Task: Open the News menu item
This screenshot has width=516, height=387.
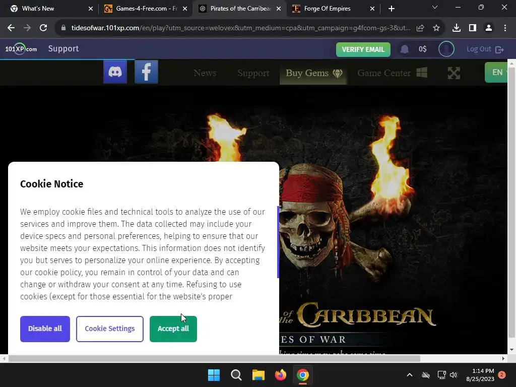Action: pos(205,73)
